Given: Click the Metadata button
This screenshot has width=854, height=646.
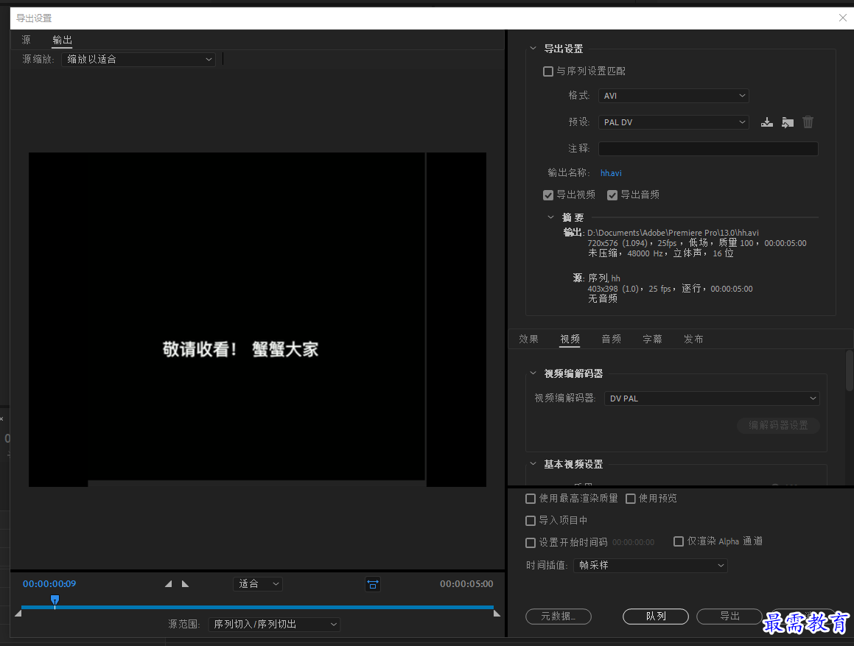Looking at the screenshot, I should pos(559,616).
